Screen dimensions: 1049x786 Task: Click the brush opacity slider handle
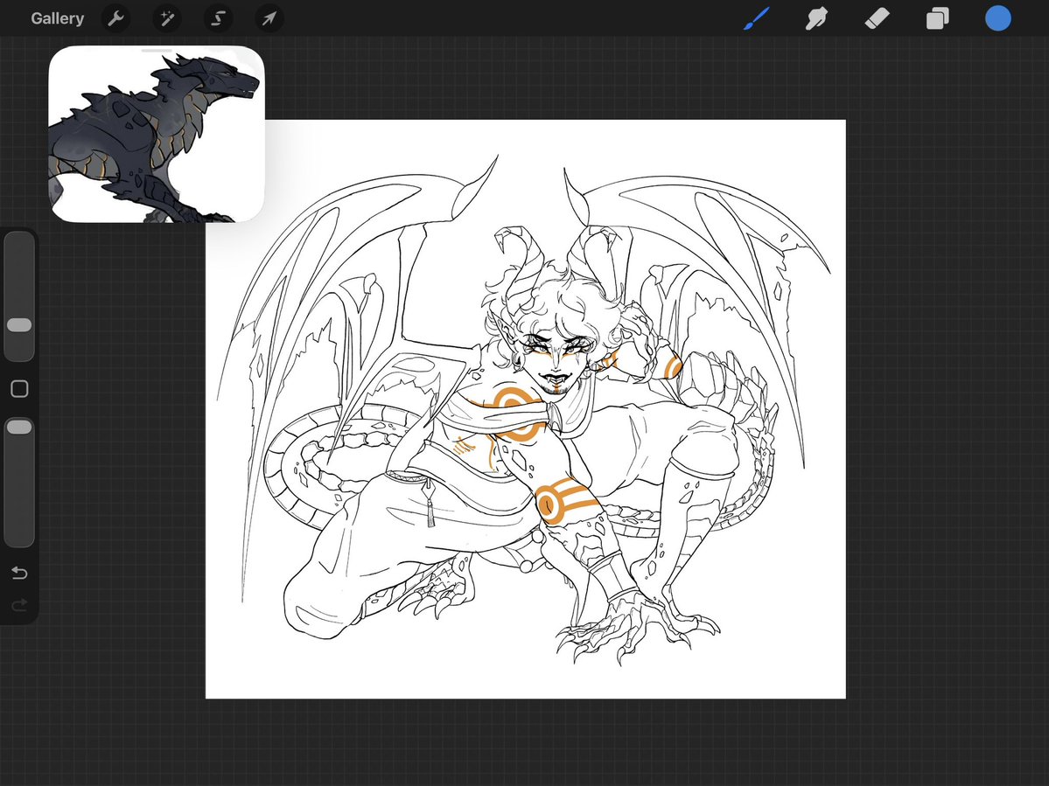click(19, 427)
